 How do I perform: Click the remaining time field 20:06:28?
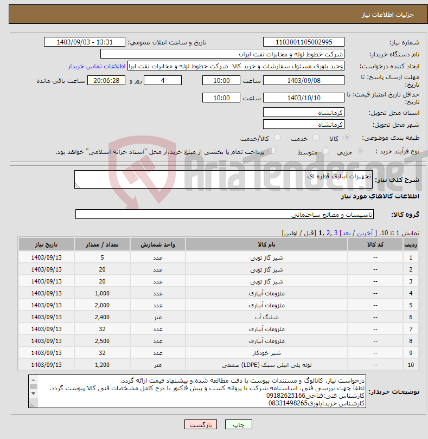coord(106,81)
